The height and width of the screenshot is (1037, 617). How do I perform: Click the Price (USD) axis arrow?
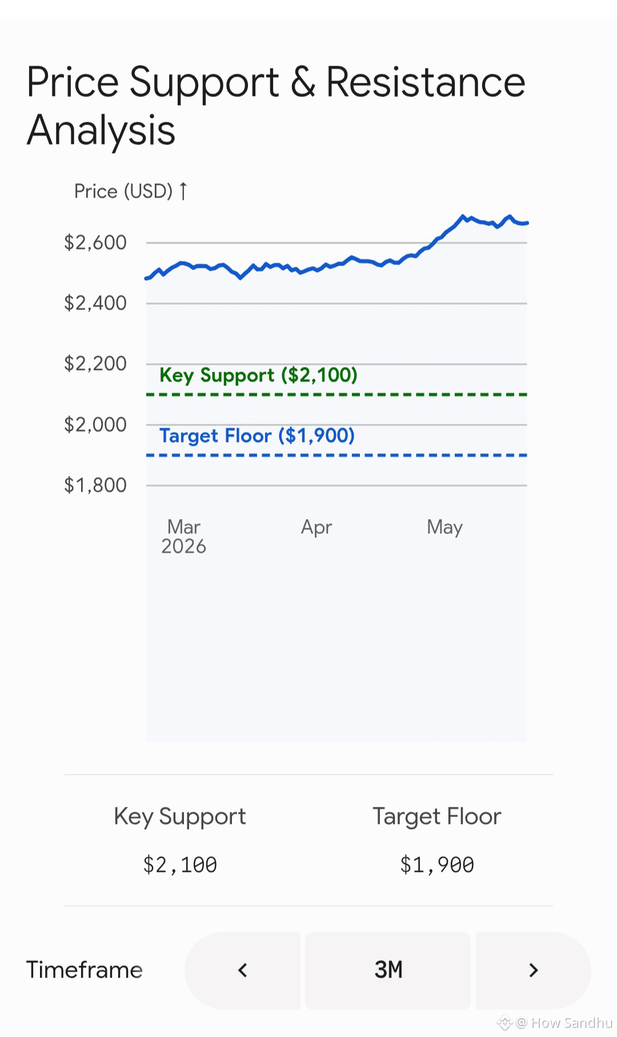183,191
